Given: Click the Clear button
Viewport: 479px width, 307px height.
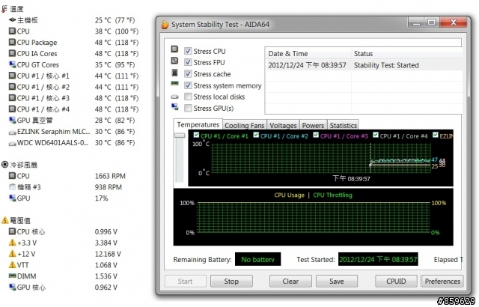Looking at the screenshot, I should [290, 281].
